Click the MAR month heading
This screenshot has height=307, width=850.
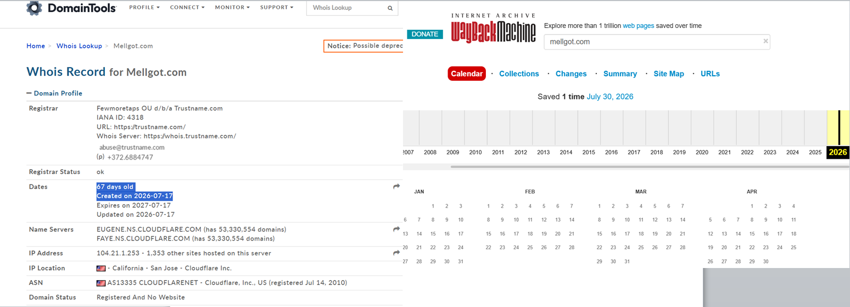click(x=641, y=192)
